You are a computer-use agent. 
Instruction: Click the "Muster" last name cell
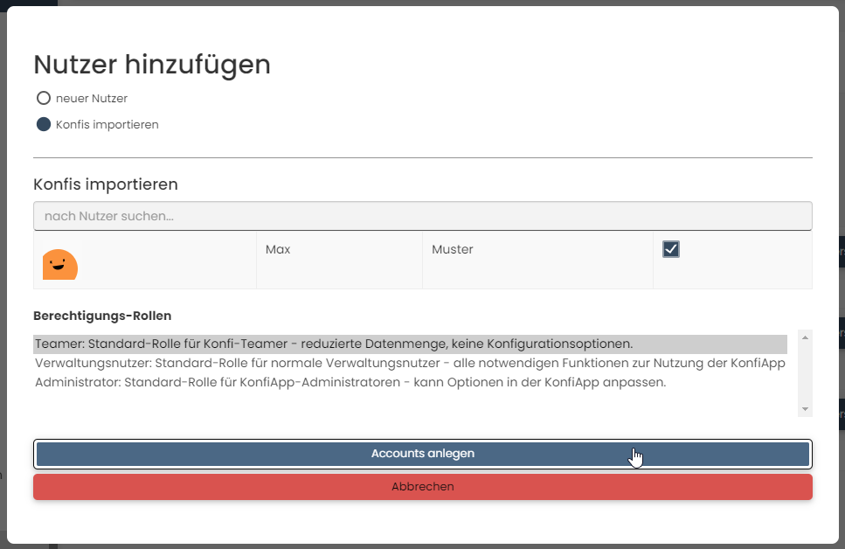point(451,249)
